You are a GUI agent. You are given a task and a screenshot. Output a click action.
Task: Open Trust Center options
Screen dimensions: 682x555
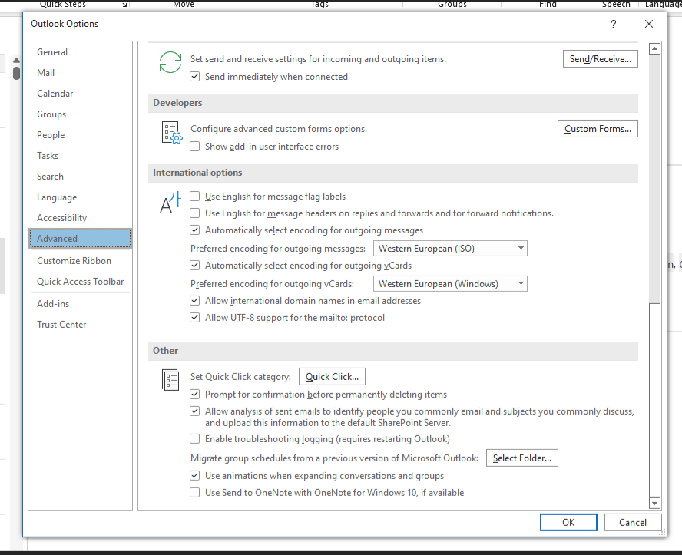pos(81,325)
